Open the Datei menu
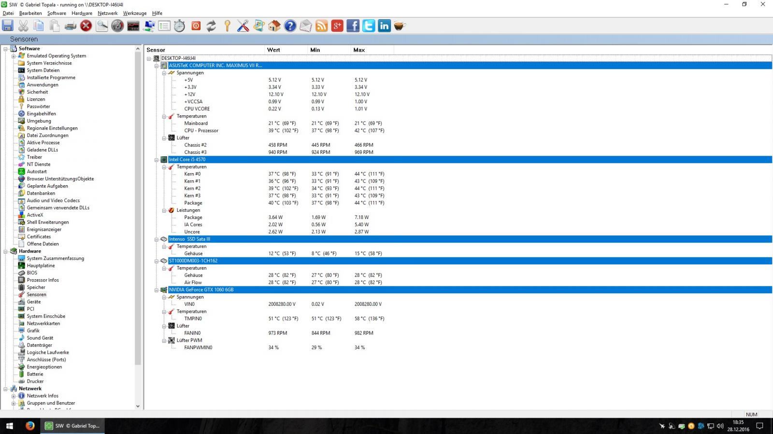Viewport: 773px width, 434px height. coord(8,13)
